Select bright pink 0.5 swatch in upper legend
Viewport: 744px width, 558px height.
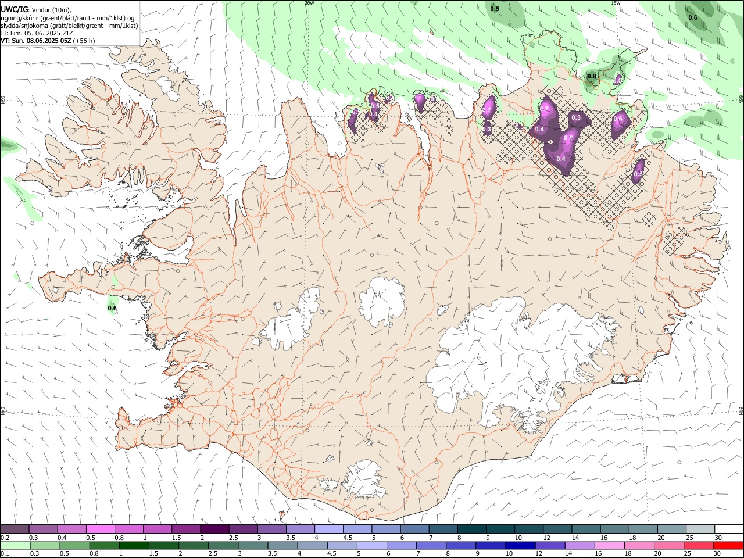click(100, 529)
